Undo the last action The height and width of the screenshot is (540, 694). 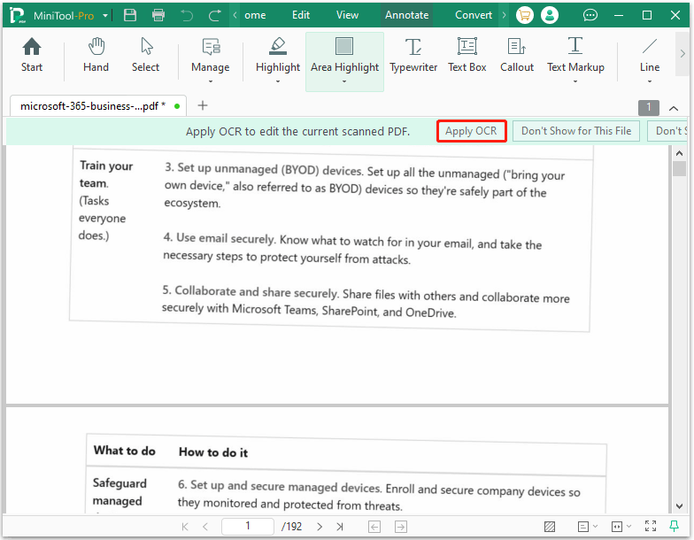(187, 16)
